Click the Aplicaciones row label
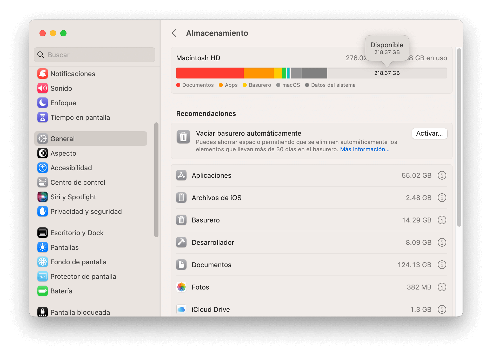This screenshot has height=355, width=492. 211,175
